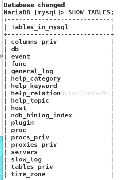
Task: Click the Tables_in_mysql column header
Action: (40, 27)
